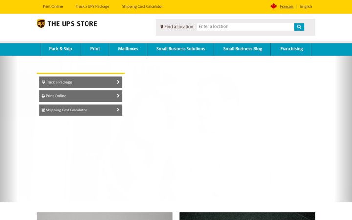Open Small Business Solutions menu
This screenshot has height=220, width=352.
pos(180,49)
